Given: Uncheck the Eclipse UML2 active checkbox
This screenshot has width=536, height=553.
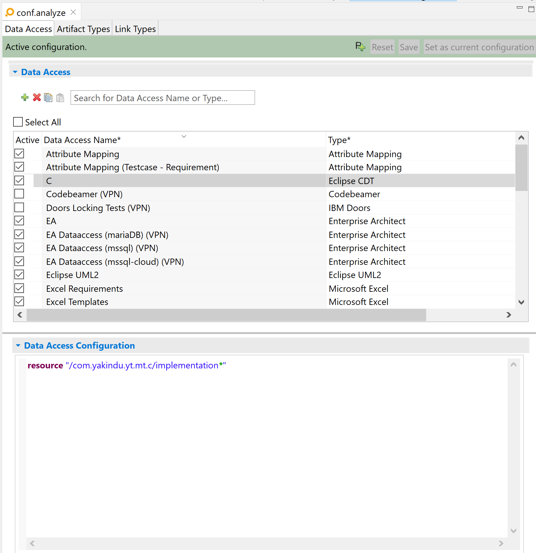Looking at the screenshot, I should click(19, 275).
